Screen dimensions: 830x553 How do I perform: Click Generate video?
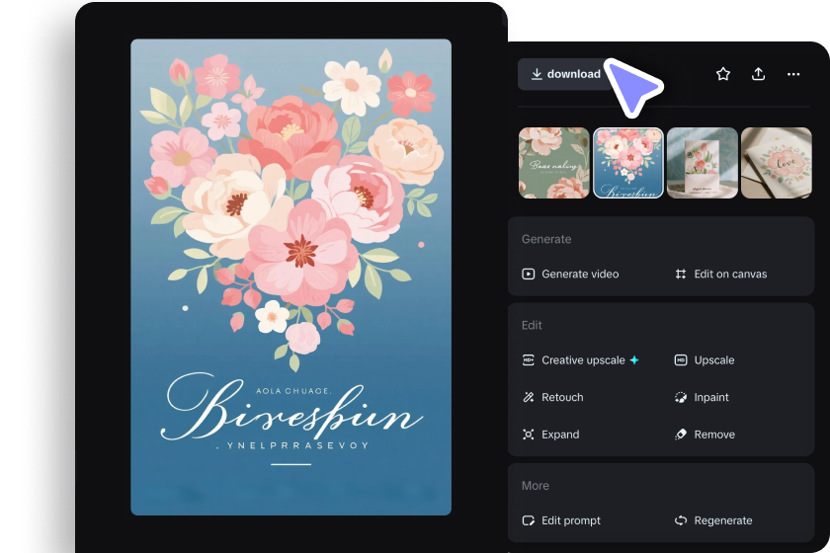click(x=570, y=275)
